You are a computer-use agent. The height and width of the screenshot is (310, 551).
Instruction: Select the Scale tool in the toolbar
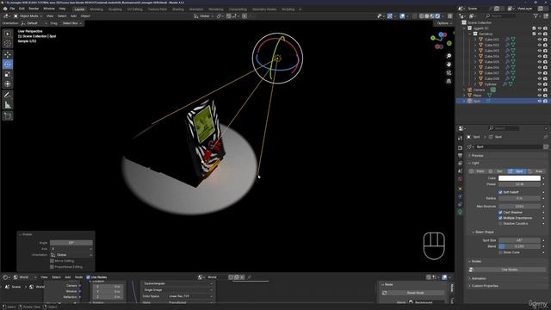[x=8, y=74]
